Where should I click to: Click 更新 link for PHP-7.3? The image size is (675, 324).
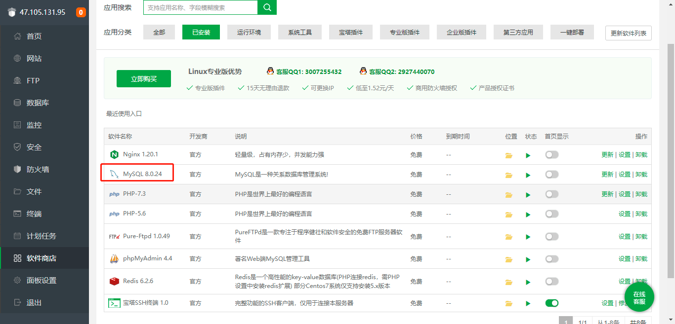click(x=607, y=194)
